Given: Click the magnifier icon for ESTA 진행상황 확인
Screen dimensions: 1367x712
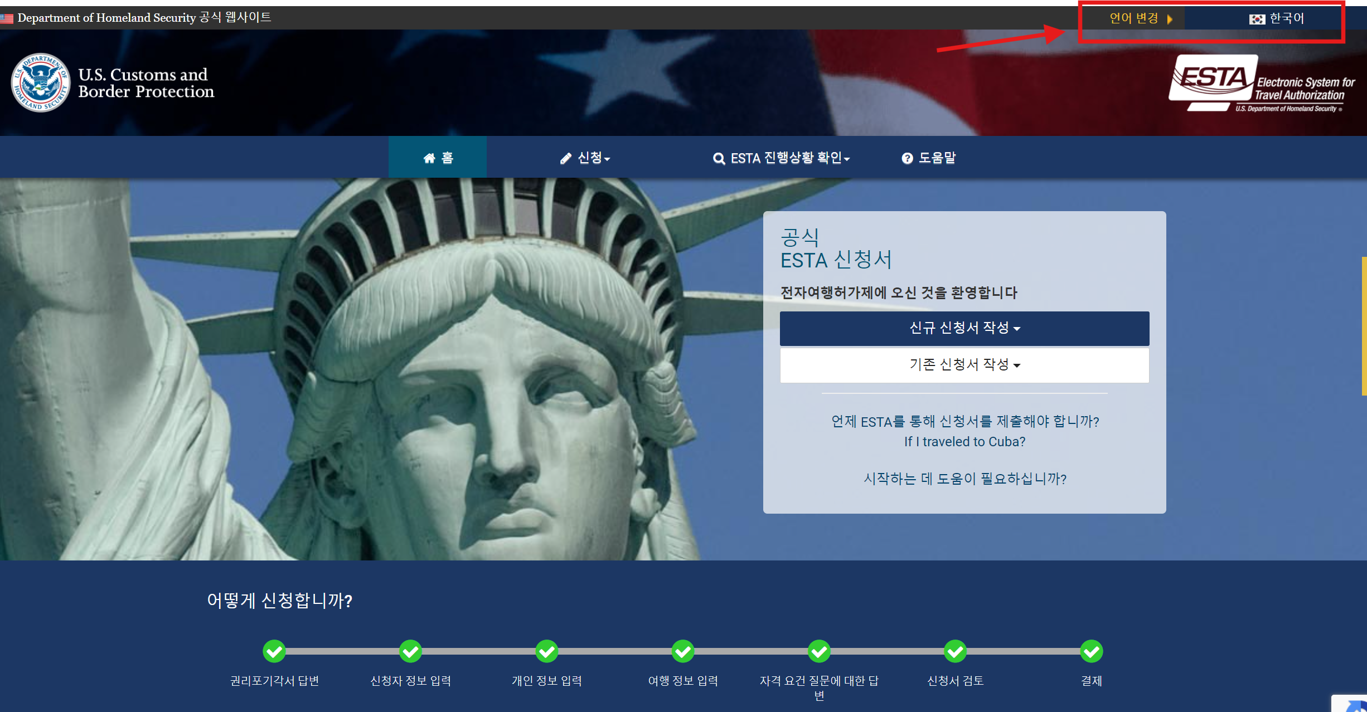Looking at the screenshot, I should tap(719, 159).
